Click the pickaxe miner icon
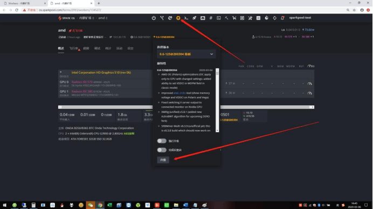This screenshot has width=373, height=209. (x=226, y=18)
